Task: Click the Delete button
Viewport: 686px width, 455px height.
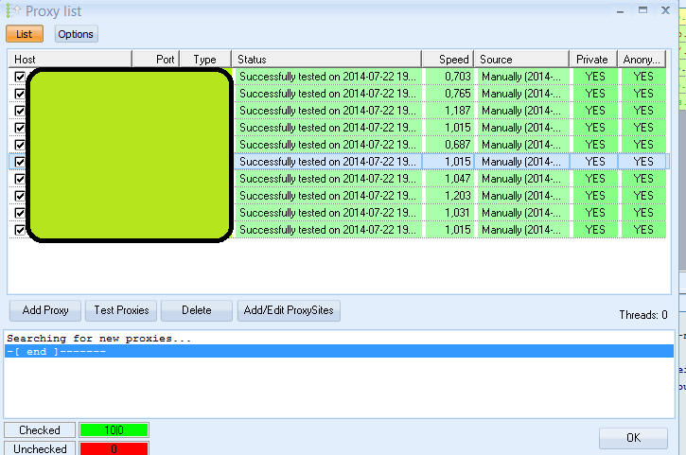Action: [x=196, y=310]
